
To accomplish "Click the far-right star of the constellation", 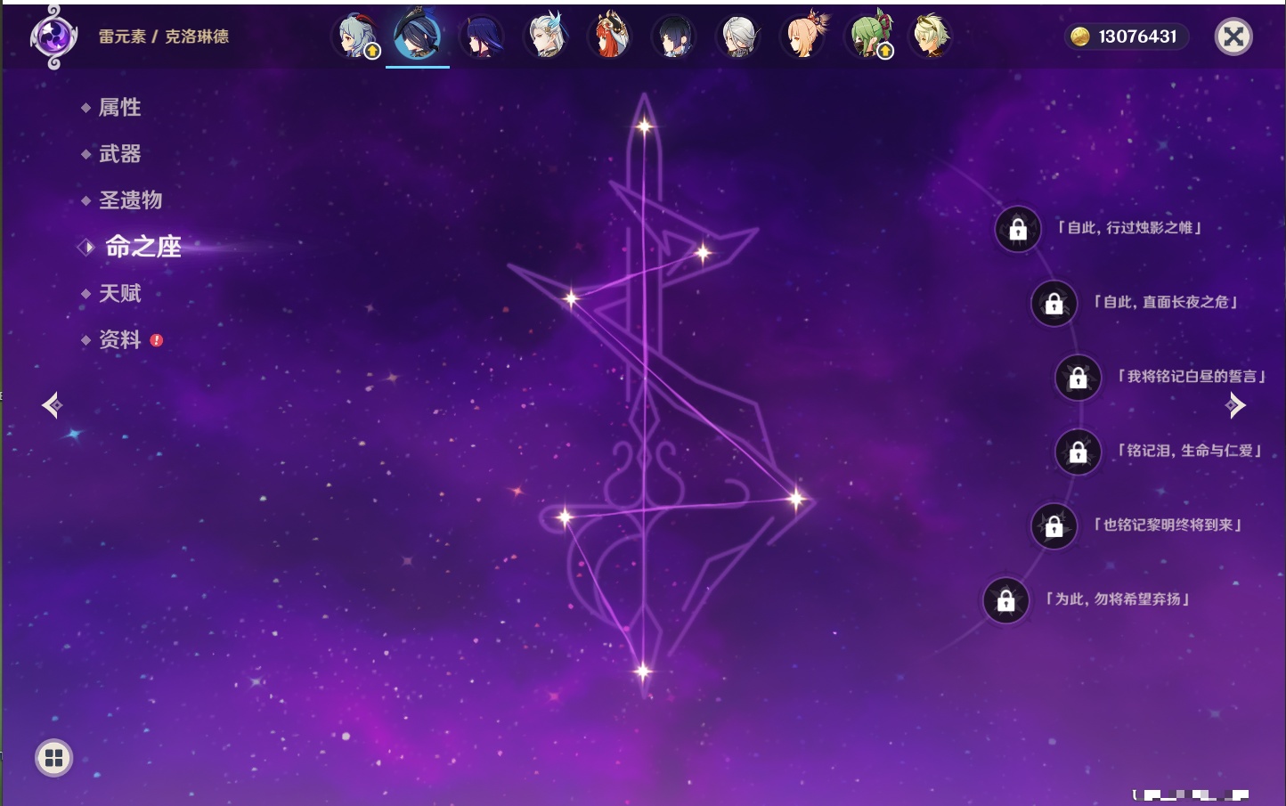I will coord(795,499).
